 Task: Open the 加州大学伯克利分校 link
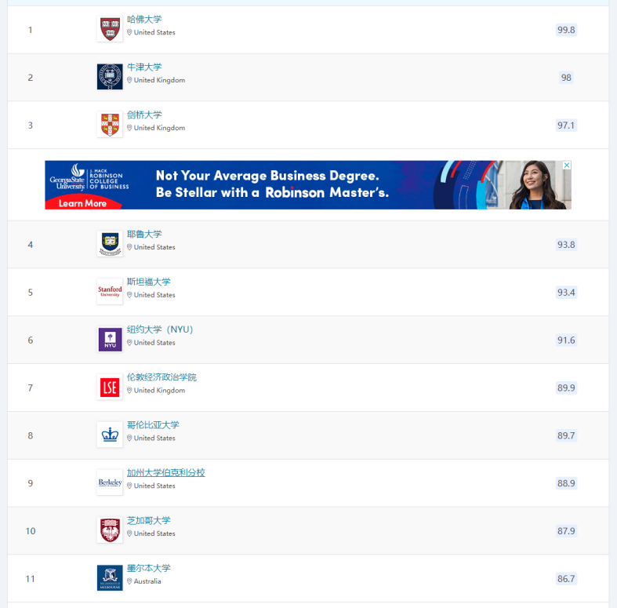[165, 472]
